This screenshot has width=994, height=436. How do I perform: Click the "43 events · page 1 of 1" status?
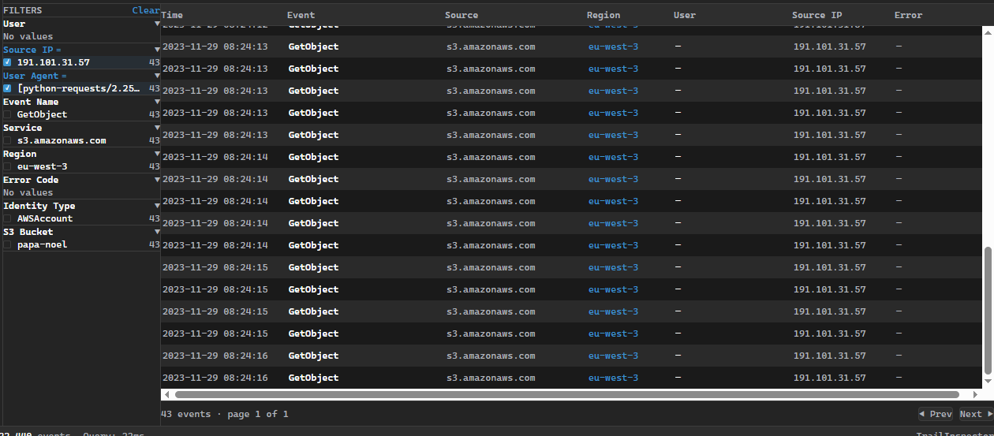[x=225, y=414]
